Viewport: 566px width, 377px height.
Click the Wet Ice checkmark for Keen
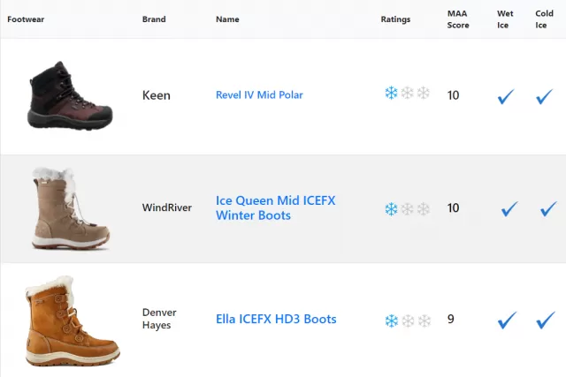tap(506, 96)
